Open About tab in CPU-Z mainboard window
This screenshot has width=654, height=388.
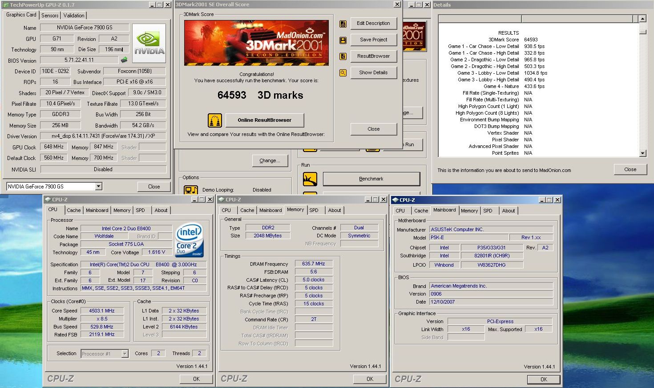[x=509, y=211]
